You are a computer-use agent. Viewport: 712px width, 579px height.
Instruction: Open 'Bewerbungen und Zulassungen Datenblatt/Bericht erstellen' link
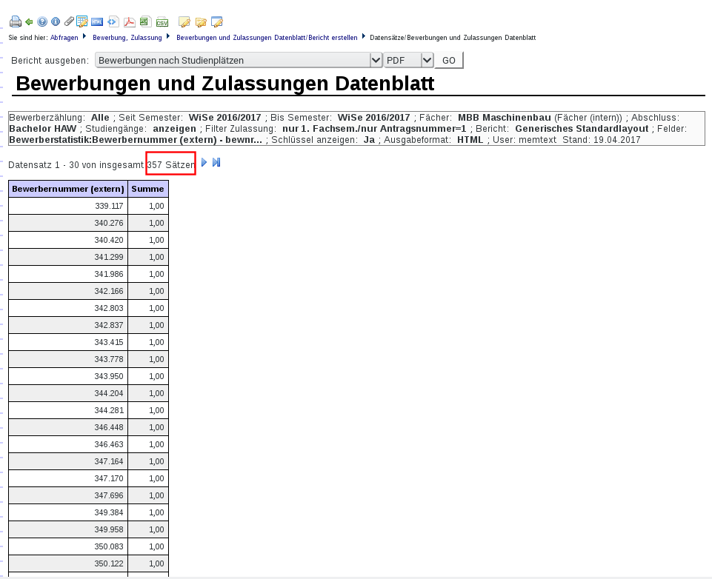[x=267, y=38]
